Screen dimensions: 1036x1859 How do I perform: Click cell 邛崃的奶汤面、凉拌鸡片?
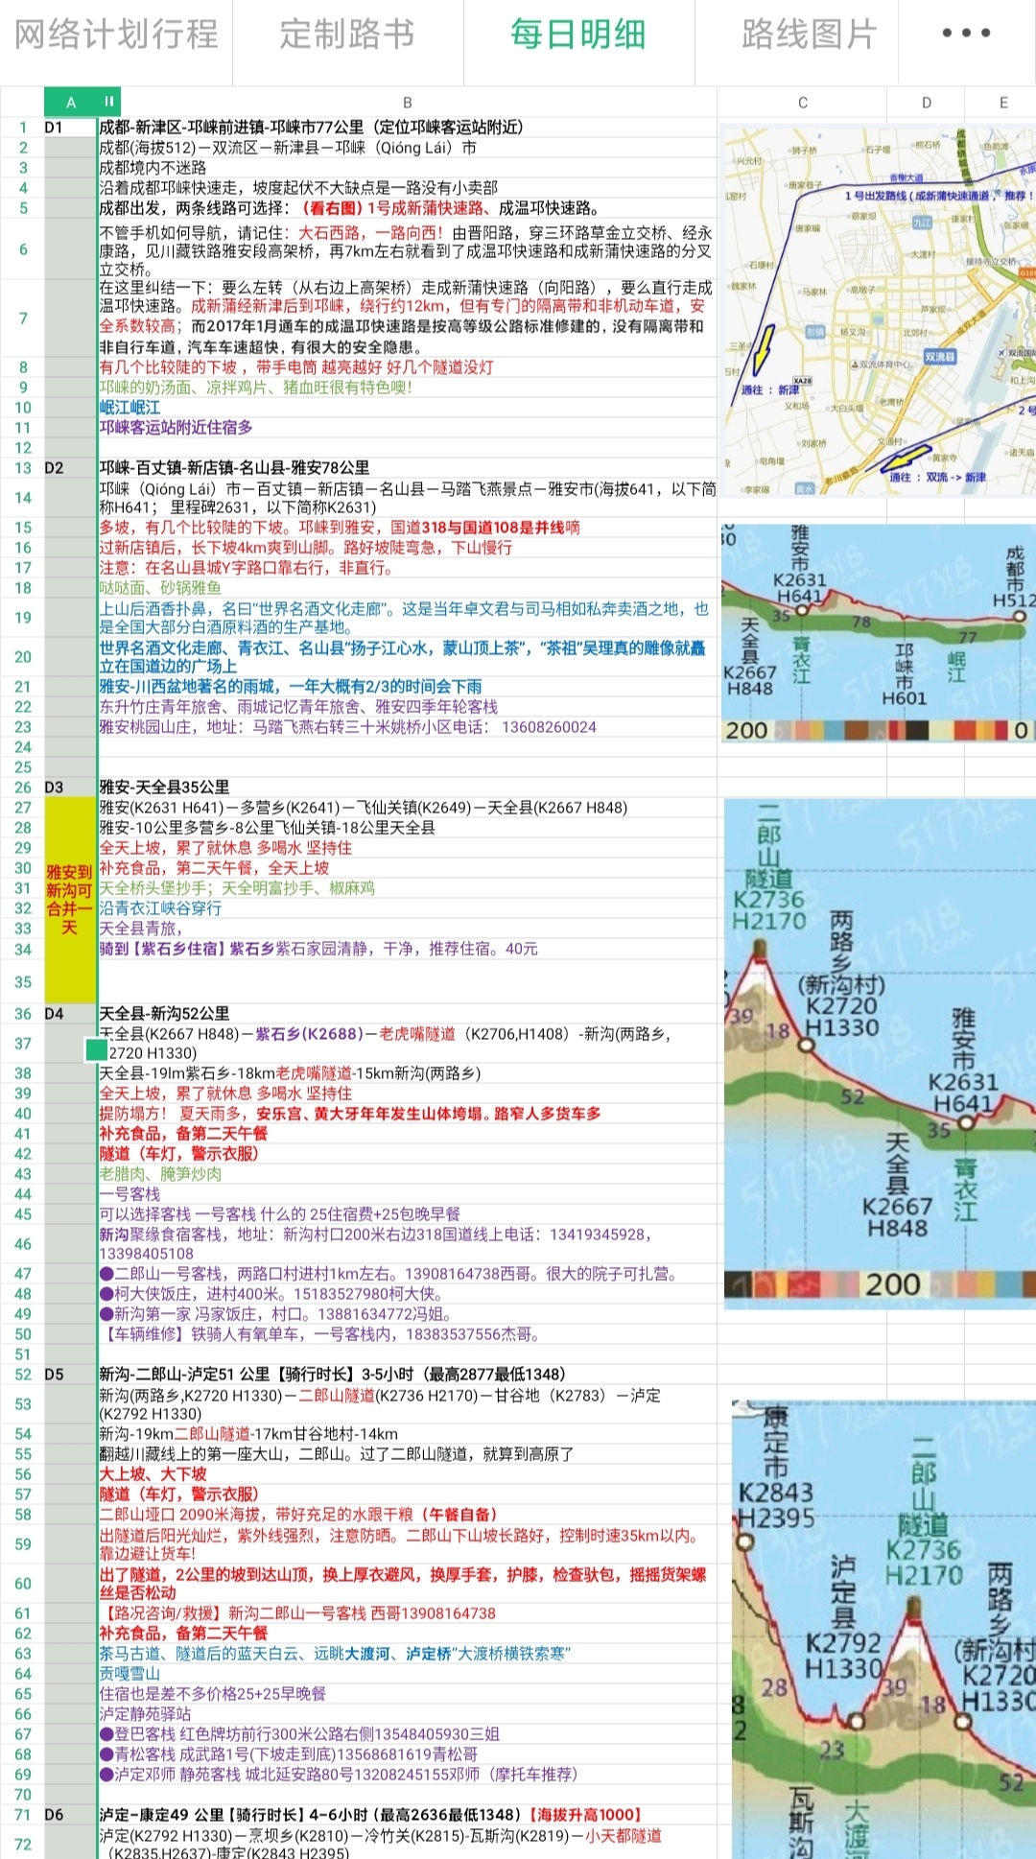[x=407, y=388]
